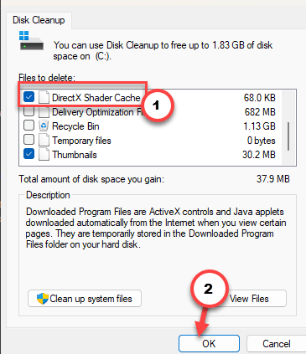Image resolution: width=306 pixels, height=354 pixels.
Task: Click the Recycle Bin icon in list
Action: pyautogui.click(x=44, y=126)
